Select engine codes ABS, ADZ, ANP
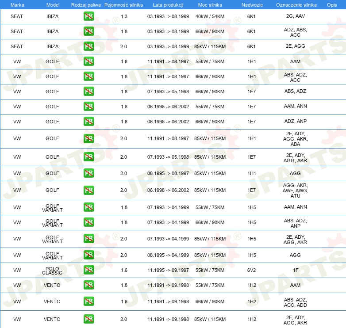 pyautogui.click(x=295, y=223)
